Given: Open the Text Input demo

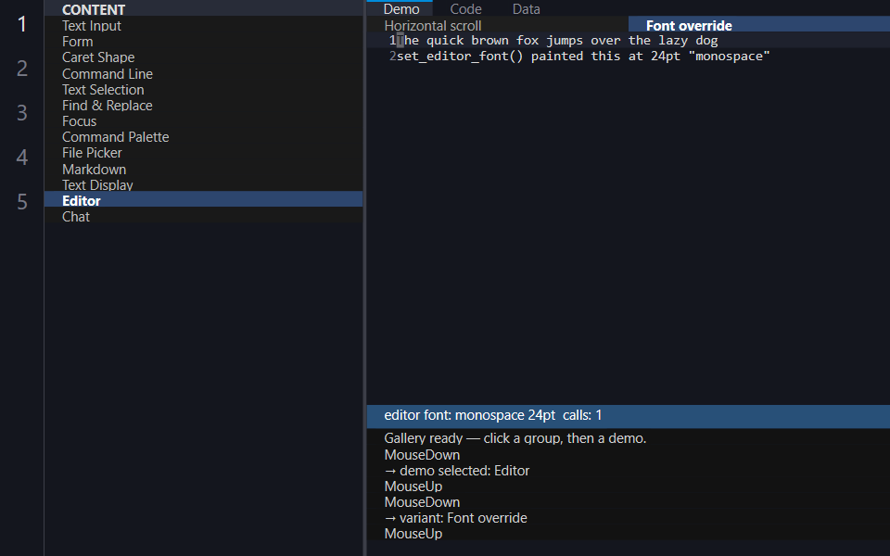Looking at the screenshot, I should (203, 26).
